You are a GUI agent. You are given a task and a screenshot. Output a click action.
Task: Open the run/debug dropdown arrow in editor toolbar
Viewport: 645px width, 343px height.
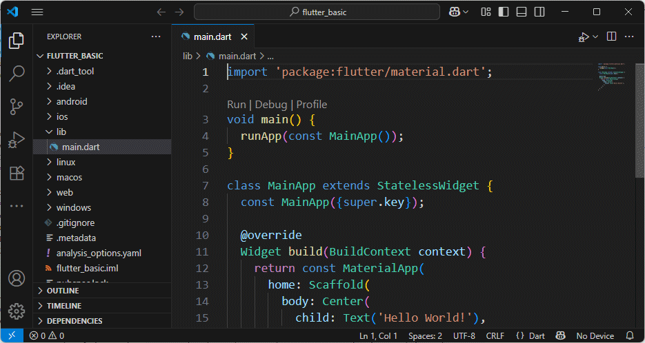point(595,37)
